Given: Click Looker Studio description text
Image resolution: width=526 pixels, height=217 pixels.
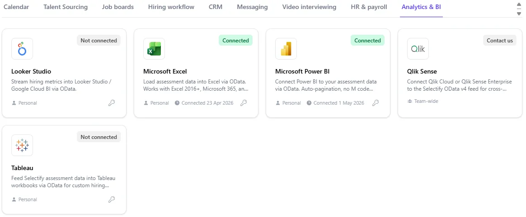Looking at the screenshot, I should click(61, 85).
